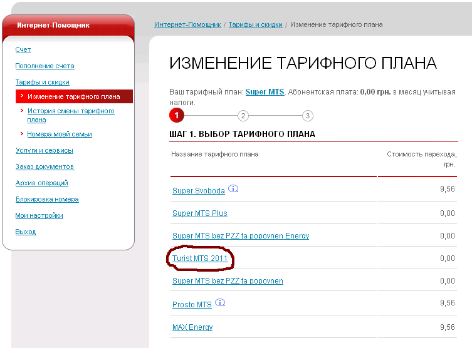Click ИЗМЕНЕНИЕ ТАРИФНОГО ПЛАНА page title
Screen dimensions: 472x348
[x=303, y=63]
